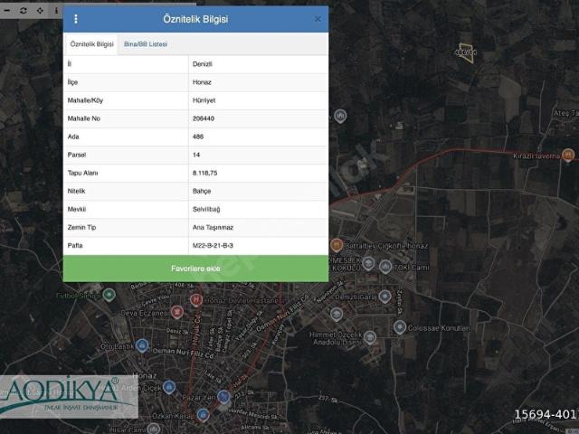Click the Arden Çiçek shop marker
The width and height of the screenshot is (579, 434).
tap(169, 387)
